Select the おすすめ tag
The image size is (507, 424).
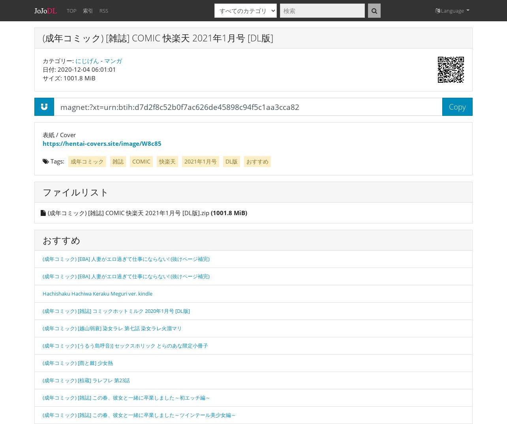tap(257, 162)
